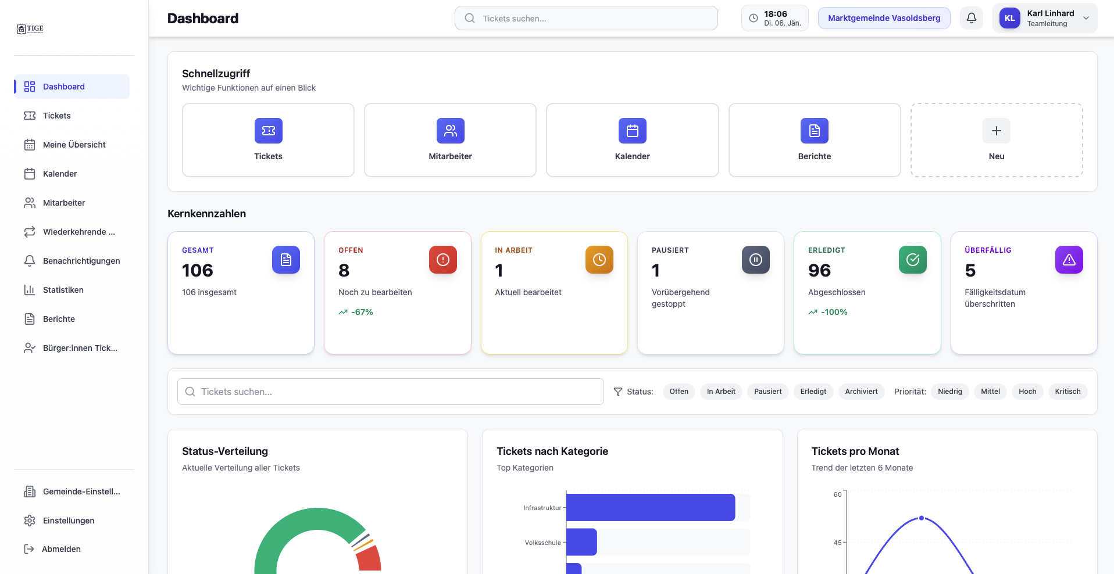The height and width of the screenshot is (574, 1114).
Task: Toggle the Kritisch priority filter chip
Action: coord(1068,392)
